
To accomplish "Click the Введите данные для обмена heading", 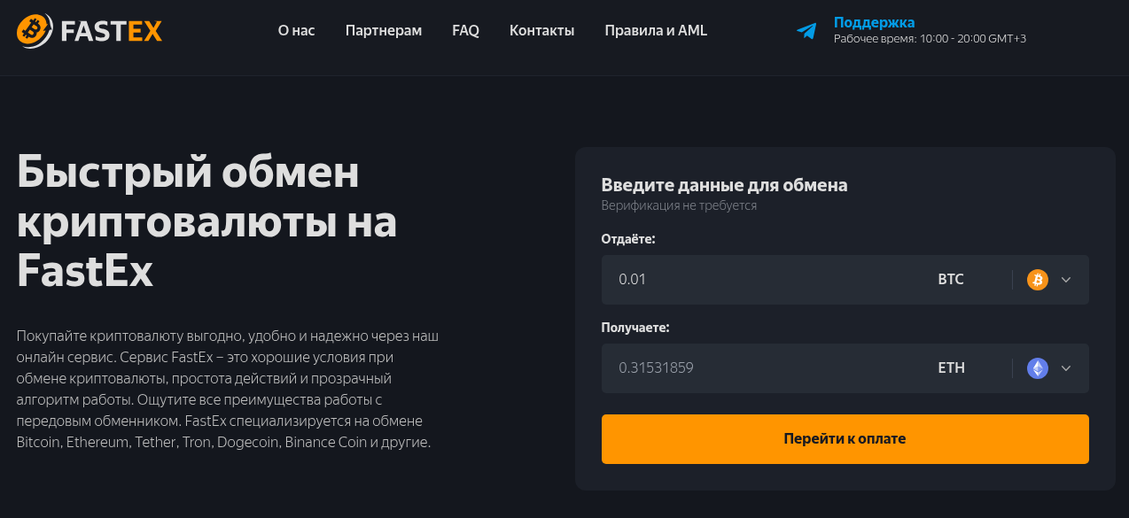I will (725, 185).
